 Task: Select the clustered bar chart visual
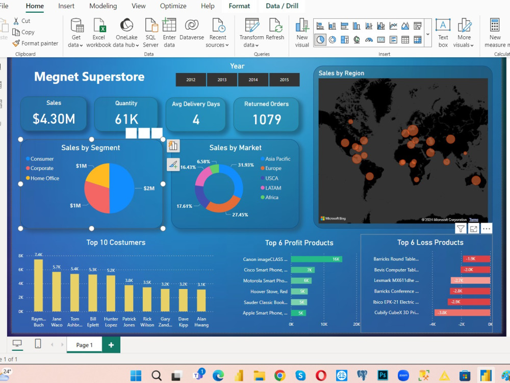point(344,26)
